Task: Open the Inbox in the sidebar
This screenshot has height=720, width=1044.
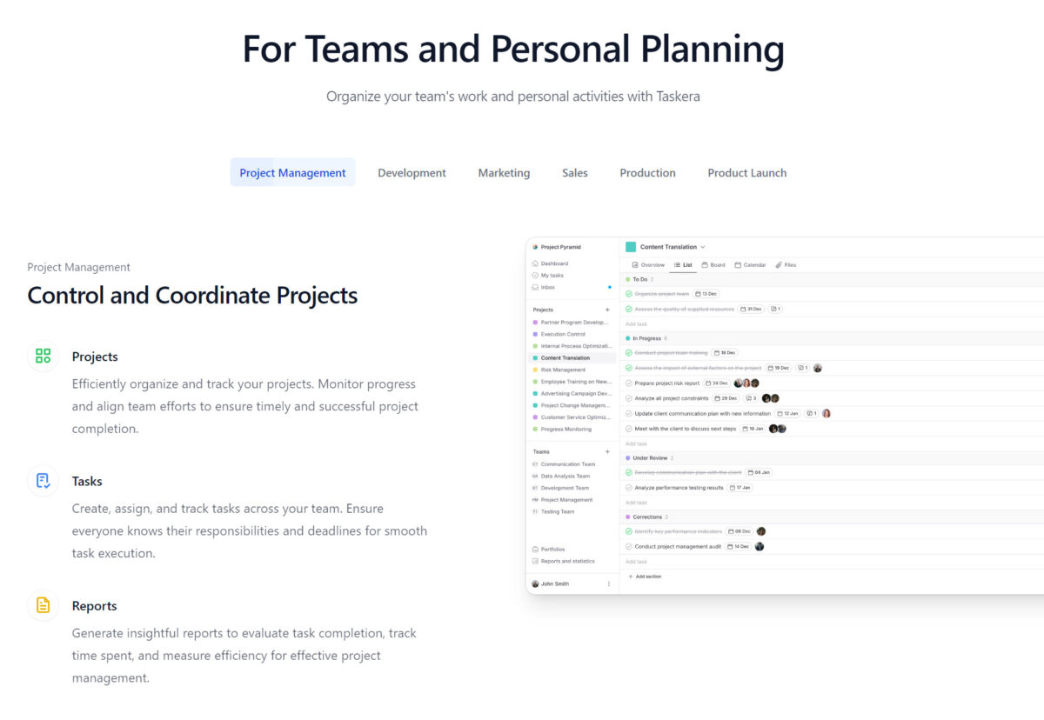Action: coord(547,287)
